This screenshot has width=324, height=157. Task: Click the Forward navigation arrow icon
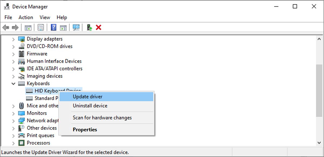(15, 27)
